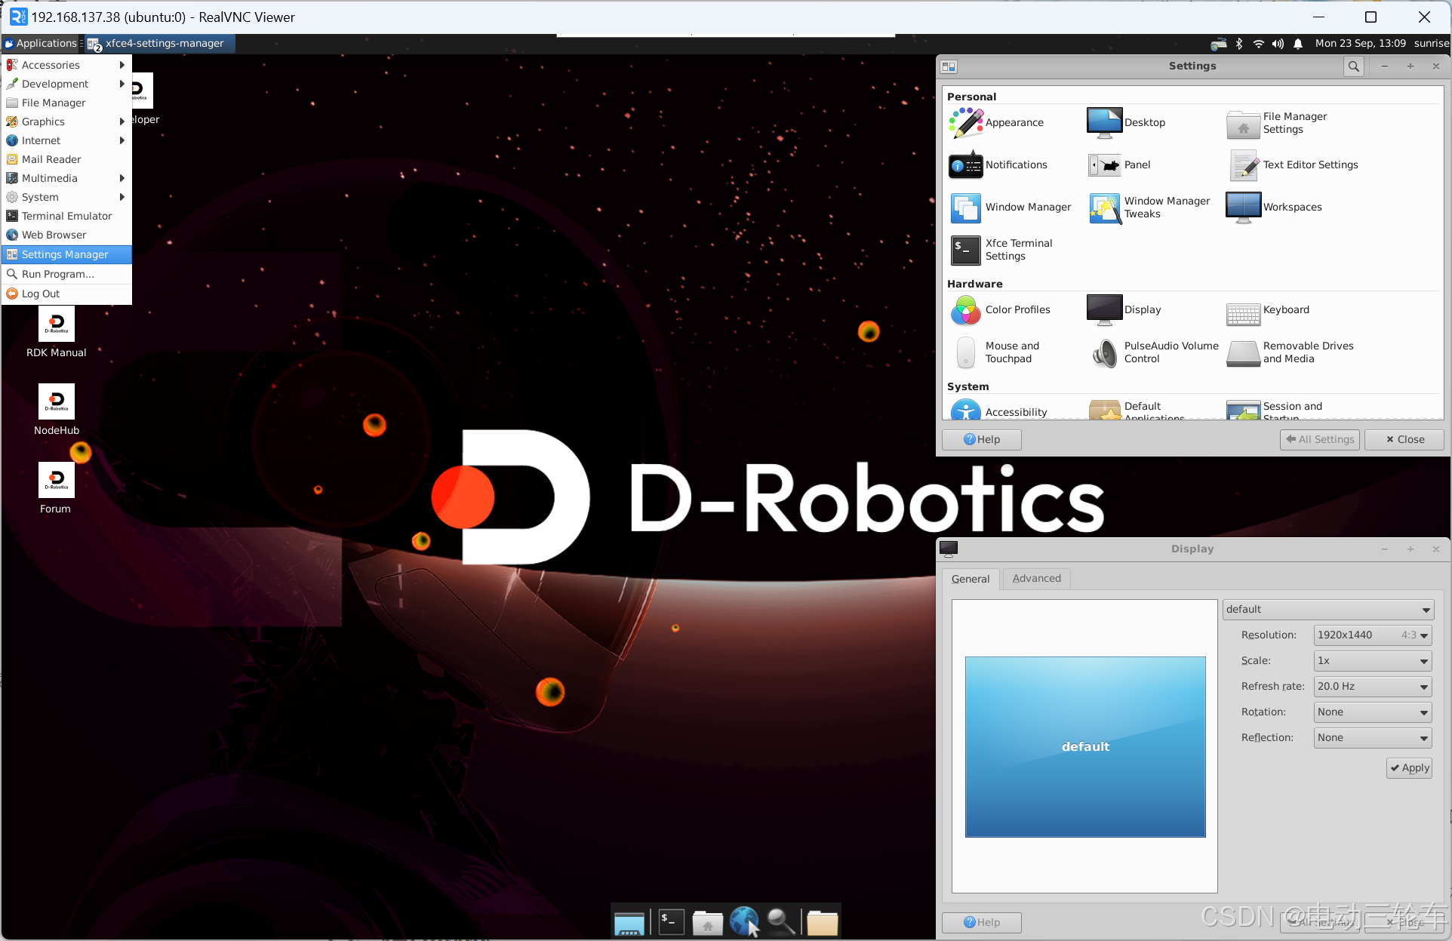Expand the Refresh rate dropdown
The height and width of the screenshot is (941, 1452).
1372,687
